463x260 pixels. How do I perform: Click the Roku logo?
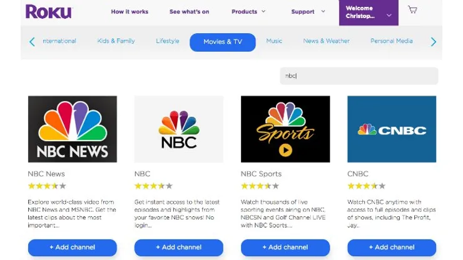coord(48,12)
